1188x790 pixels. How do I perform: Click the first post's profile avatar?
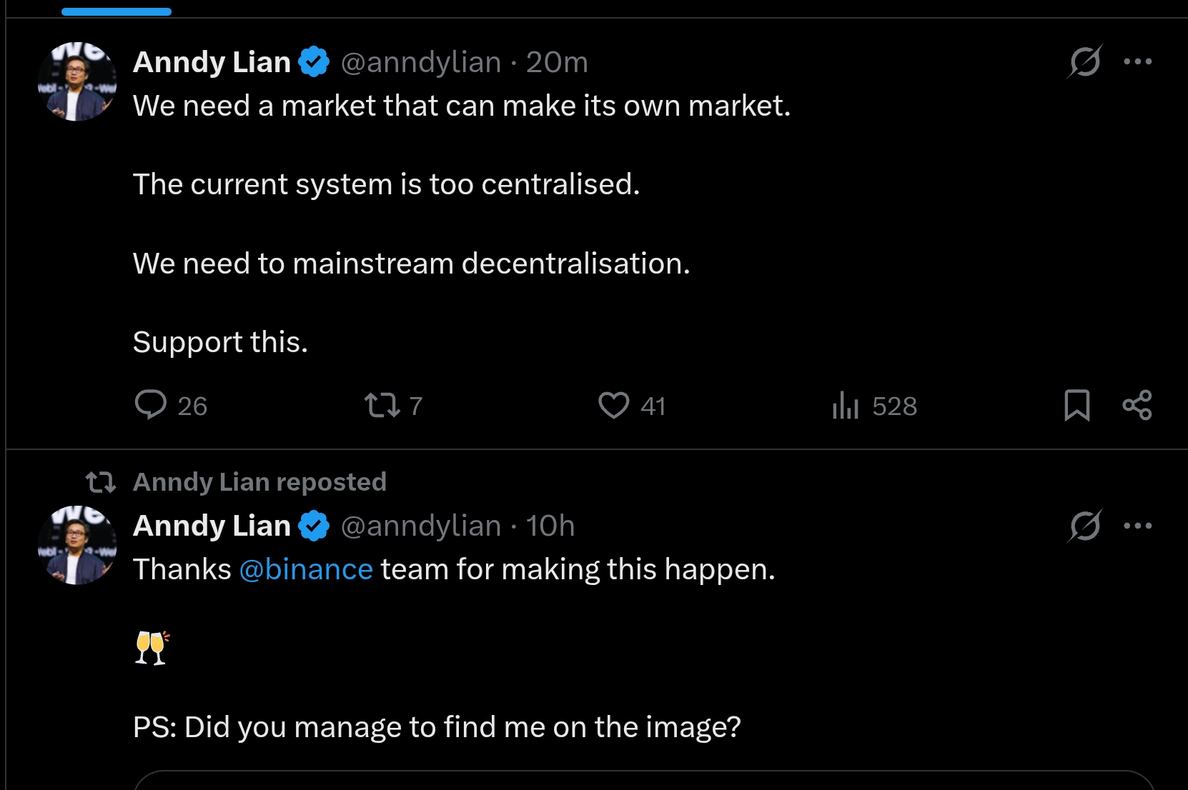click(77, 81)
